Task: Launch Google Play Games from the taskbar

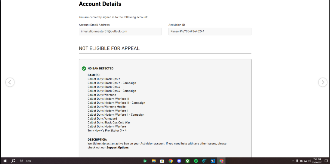Action: tap(145, 161)
